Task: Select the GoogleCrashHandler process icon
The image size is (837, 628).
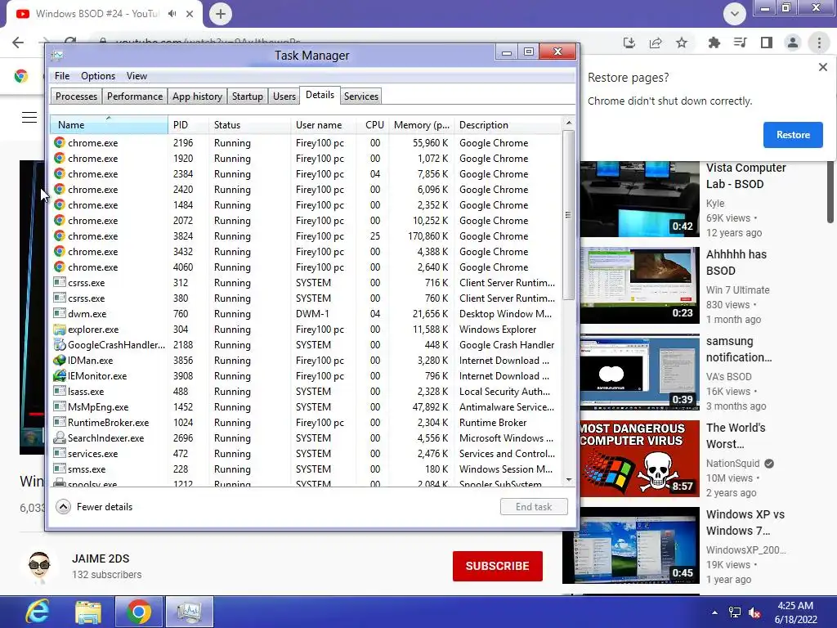Action: point(59,345)
